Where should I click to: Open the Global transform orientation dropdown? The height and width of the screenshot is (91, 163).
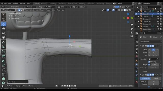pyautogui.click(x=62, y=7)
